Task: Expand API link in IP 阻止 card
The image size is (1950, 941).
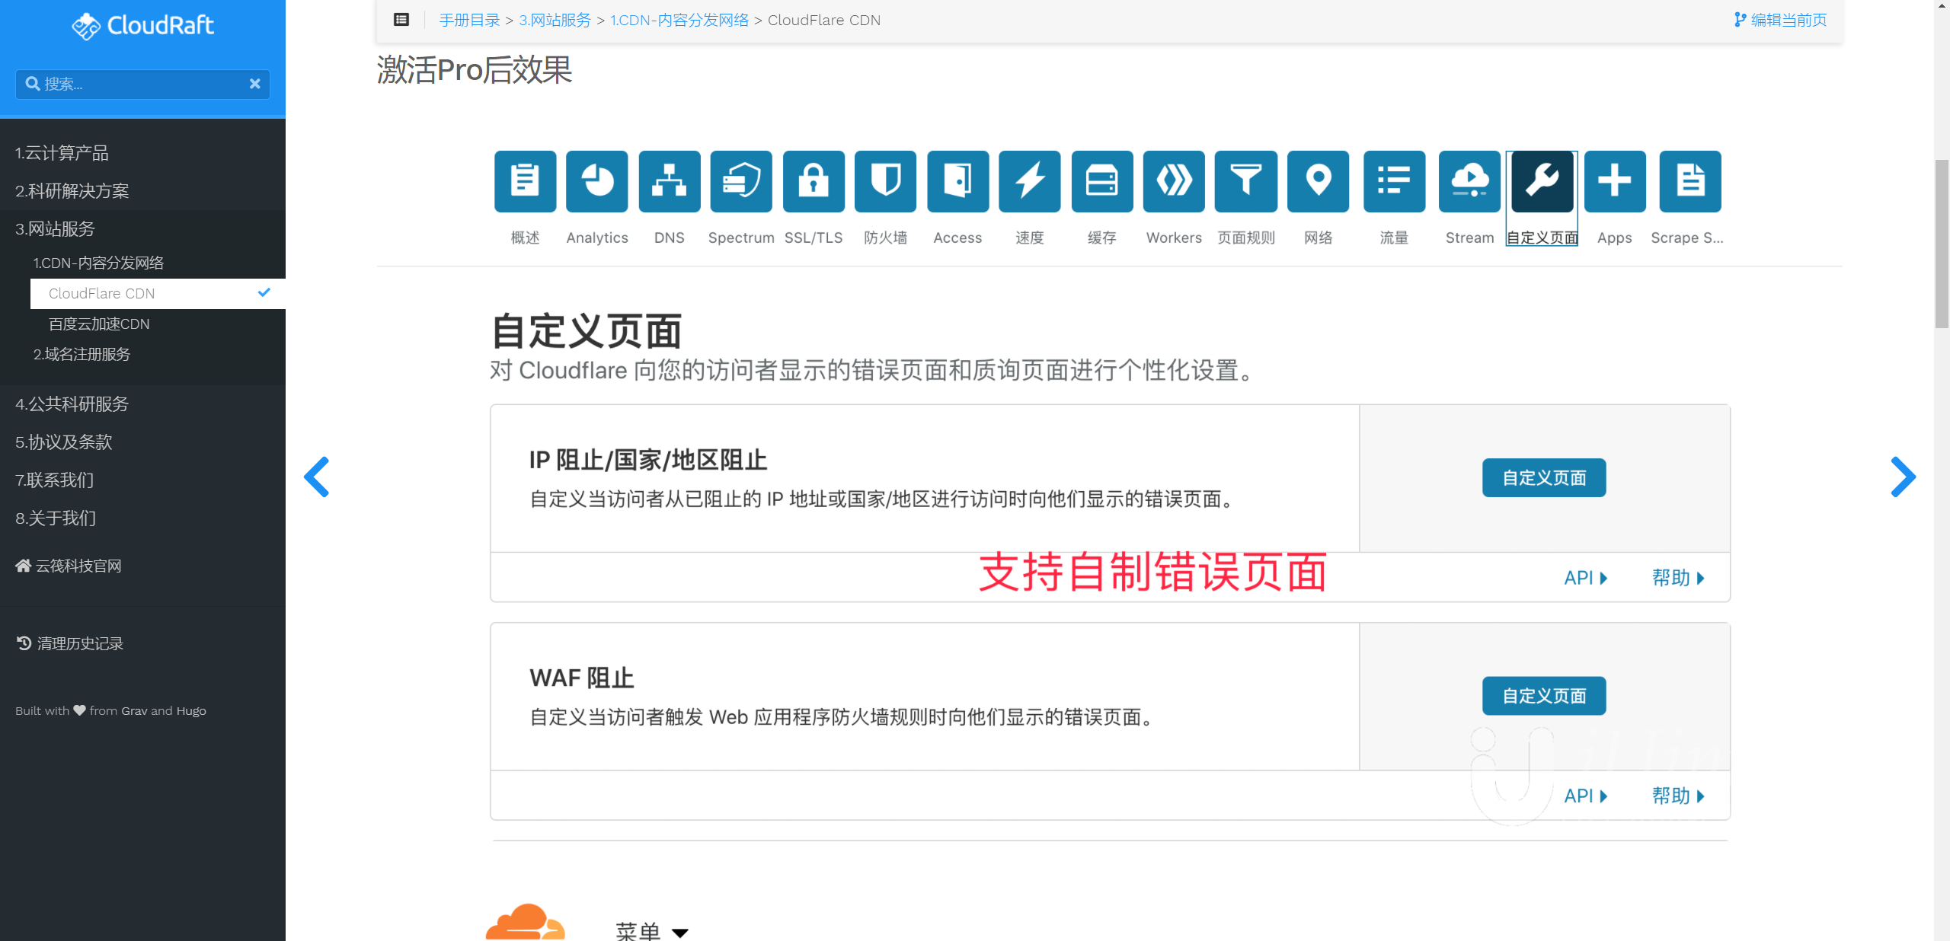Action: [x=1586, y=578]
